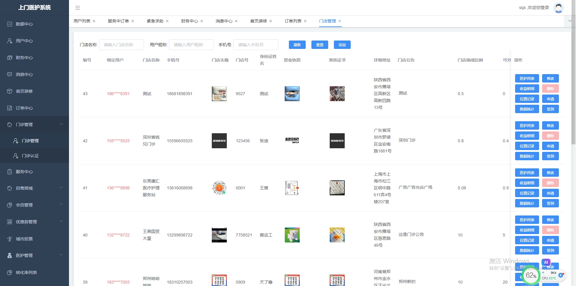View store 40 qualification certificate duck thumbnail
Image resolution: width=576 pixels, height=286 pixels.
pos(337,235)
